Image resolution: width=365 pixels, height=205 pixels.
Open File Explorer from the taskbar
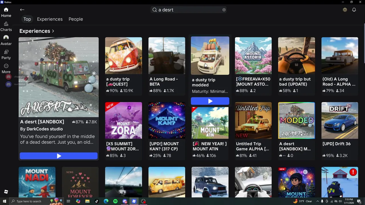coord(87,201)
